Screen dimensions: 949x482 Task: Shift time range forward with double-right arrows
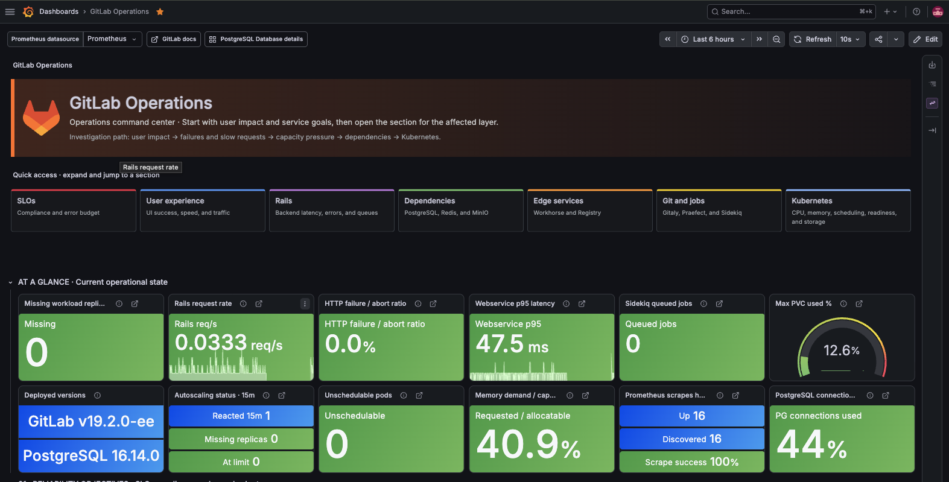coord(759,39)
